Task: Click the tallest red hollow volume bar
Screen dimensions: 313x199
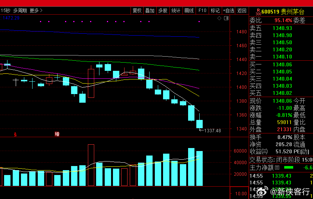Action: pyautogui.click(x=91, y=165)
